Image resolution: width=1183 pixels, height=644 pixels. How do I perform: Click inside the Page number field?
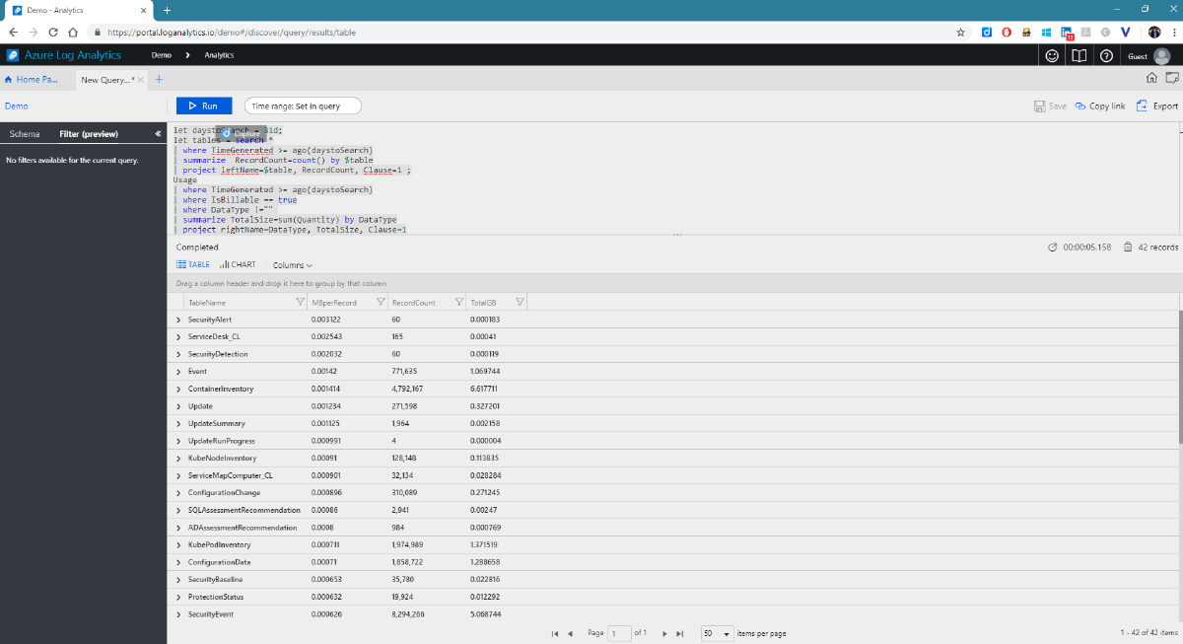point(619,633)
